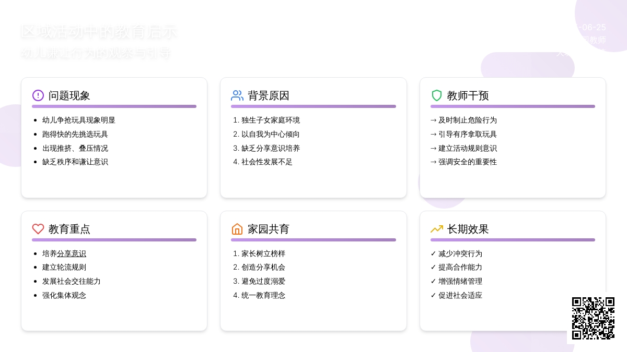Click the people icon beside 背景原因

(237, 95)
